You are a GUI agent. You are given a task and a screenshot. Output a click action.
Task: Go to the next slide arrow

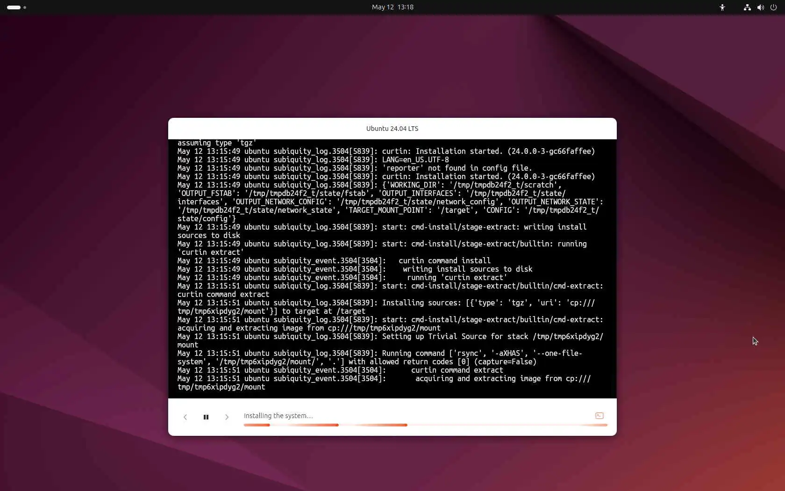click(227, 417)
